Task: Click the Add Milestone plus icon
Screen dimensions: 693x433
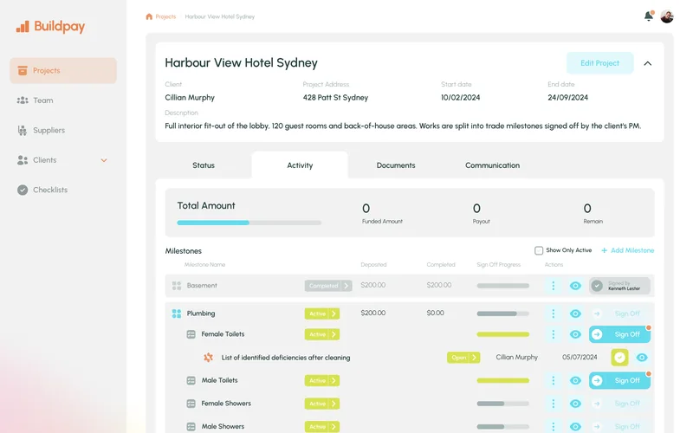Action: (604, 250)
